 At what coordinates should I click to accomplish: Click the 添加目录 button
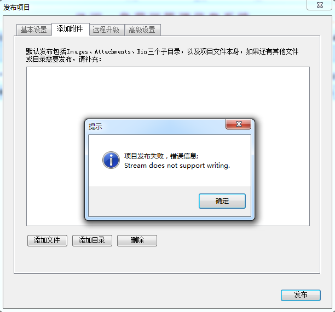[x=92, y=240]
